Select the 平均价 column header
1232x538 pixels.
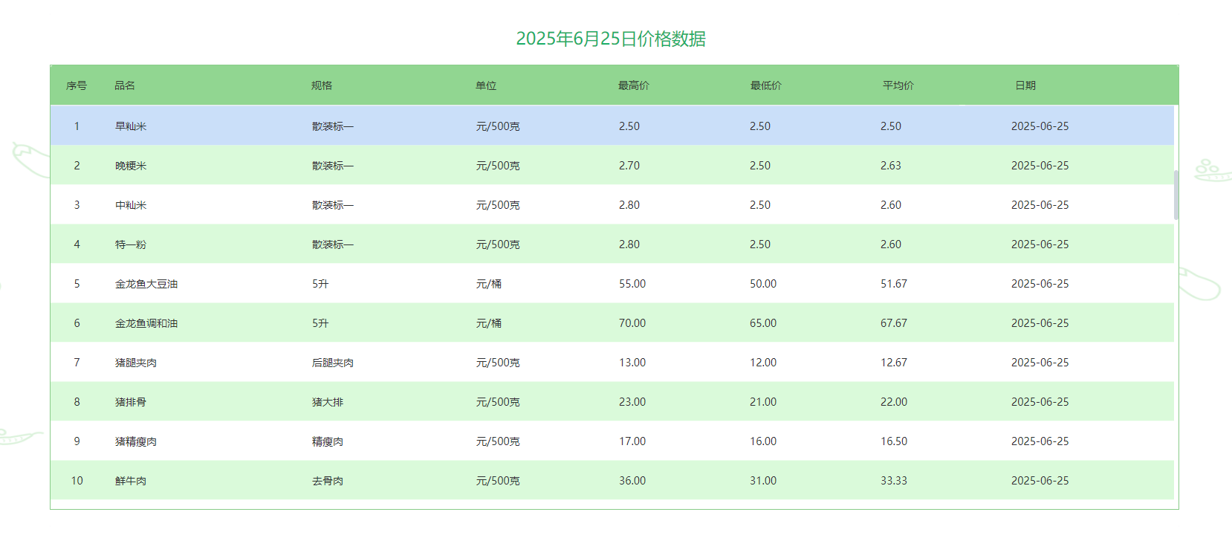click(x=898, y=85)
